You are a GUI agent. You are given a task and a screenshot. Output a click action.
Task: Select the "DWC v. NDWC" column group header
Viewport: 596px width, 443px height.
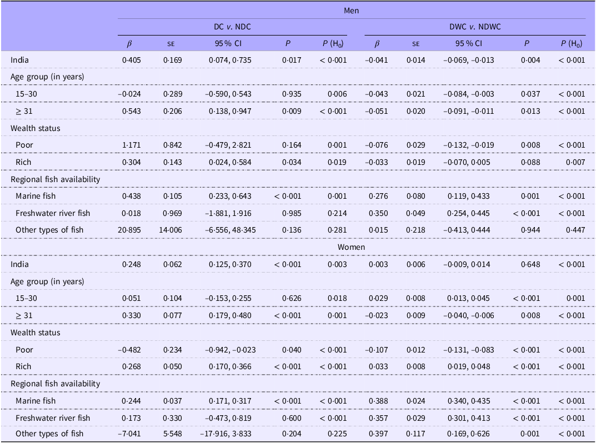(474, 27)
